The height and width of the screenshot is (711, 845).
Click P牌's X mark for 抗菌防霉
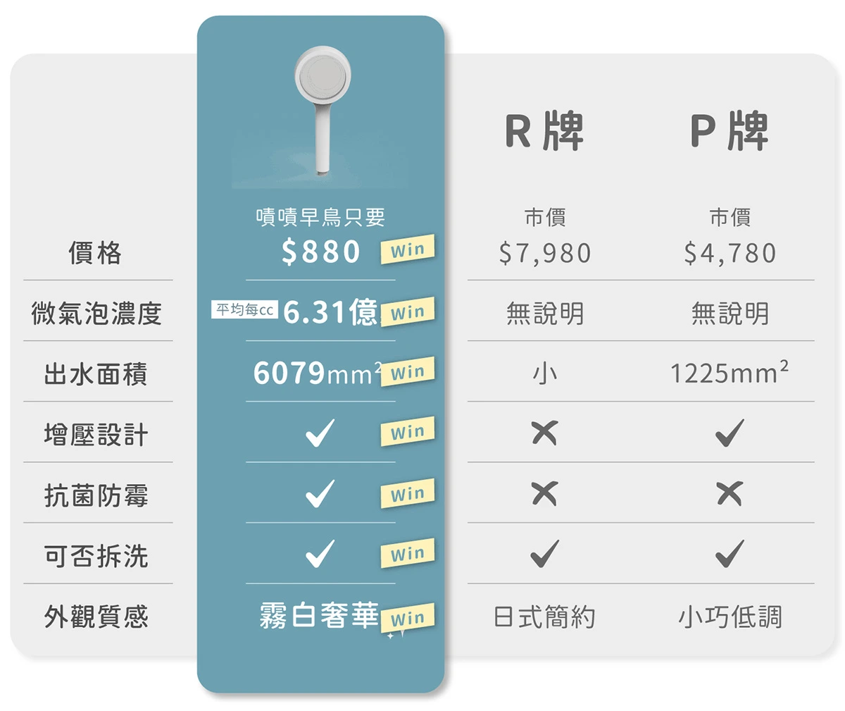pos(730,493)
